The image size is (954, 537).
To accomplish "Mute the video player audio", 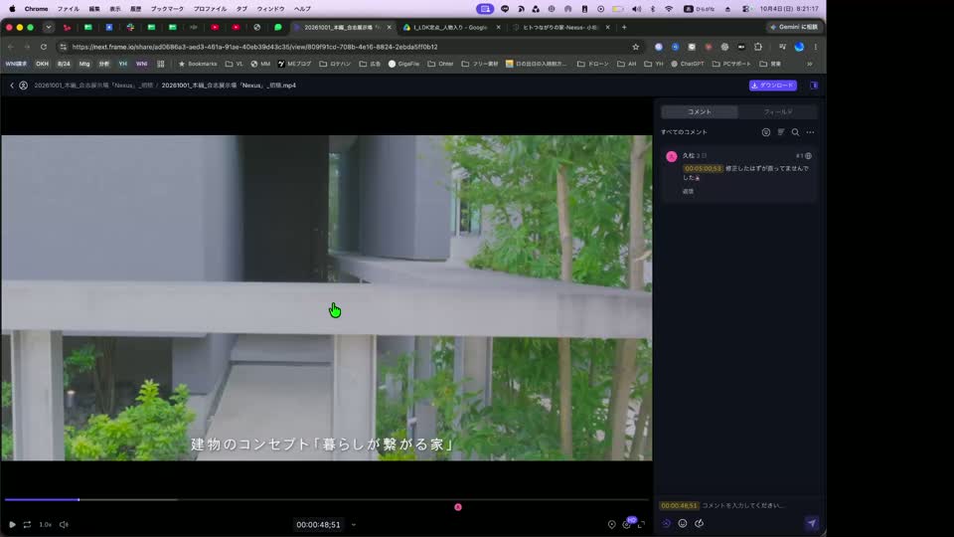I will 64,524.
